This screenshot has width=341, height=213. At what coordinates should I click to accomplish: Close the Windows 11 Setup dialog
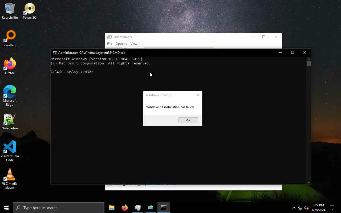coord(198,95)
